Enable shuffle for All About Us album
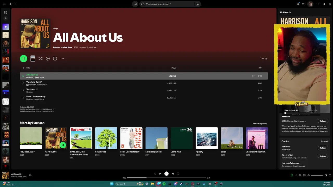This screenshot has width=333, height=187. [40, 58]
